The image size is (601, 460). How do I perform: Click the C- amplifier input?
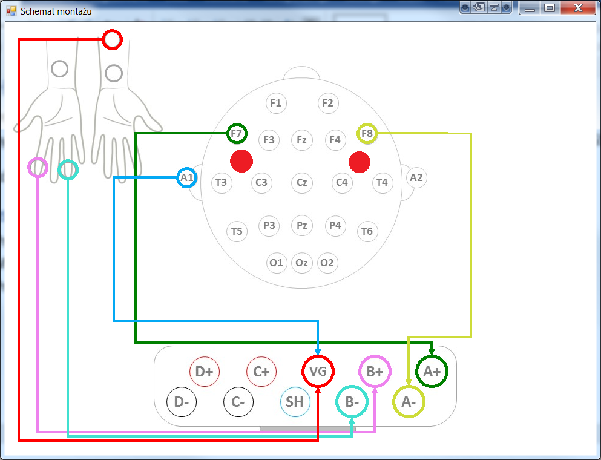point(238,402)
